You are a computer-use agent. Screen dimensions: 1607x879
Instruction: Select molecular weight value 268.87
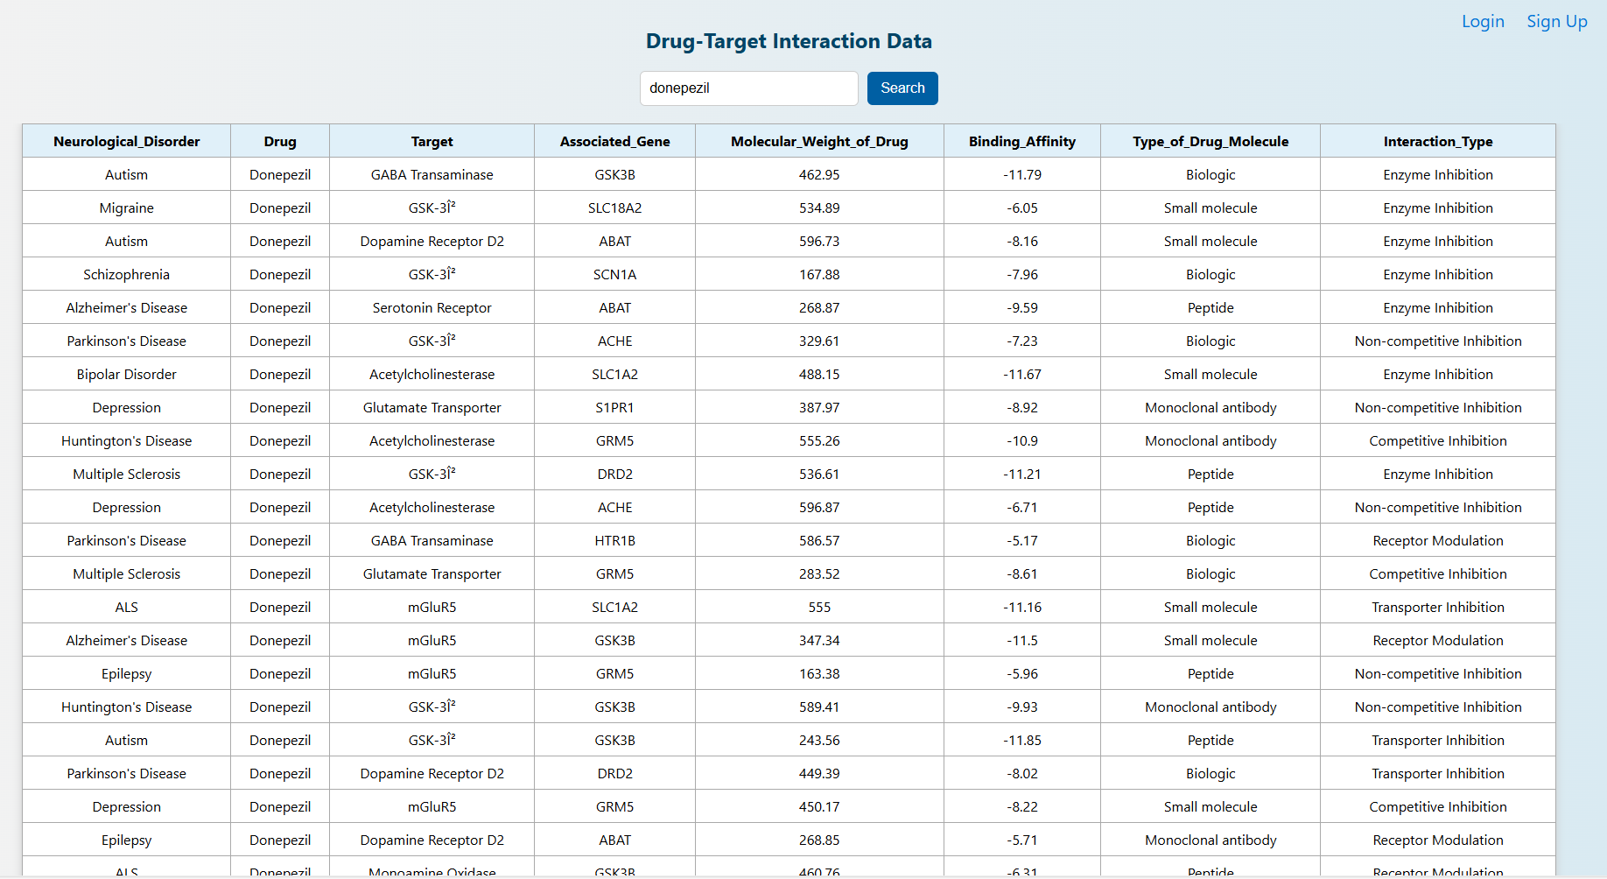[819, 307]
